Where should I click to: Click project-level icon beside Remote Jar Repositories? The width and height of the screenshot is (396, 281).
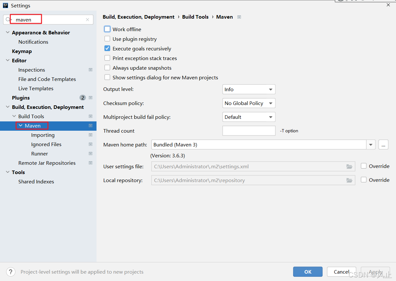[91, 163]
